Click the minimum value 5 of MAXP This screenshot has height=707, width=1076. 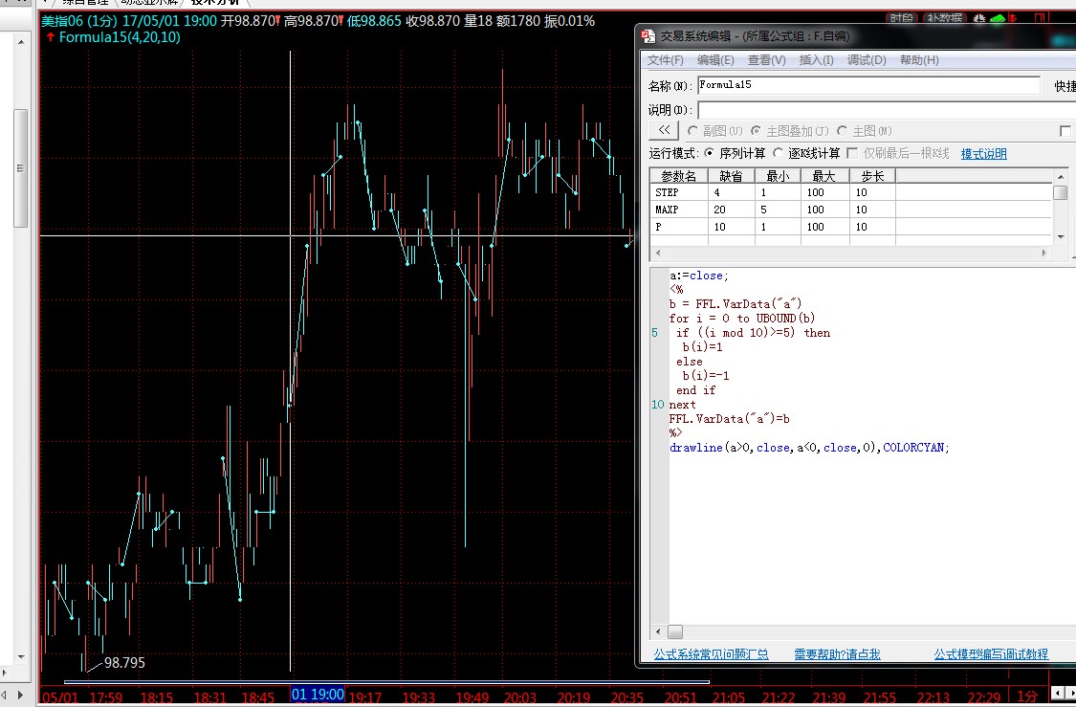778,210
